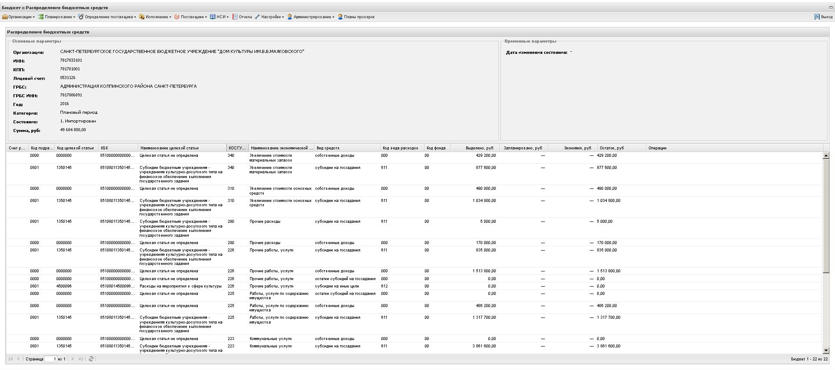Sort by Наименование экономической column header
This screenshot has width=835, height=370.
(x=281, y=148)
